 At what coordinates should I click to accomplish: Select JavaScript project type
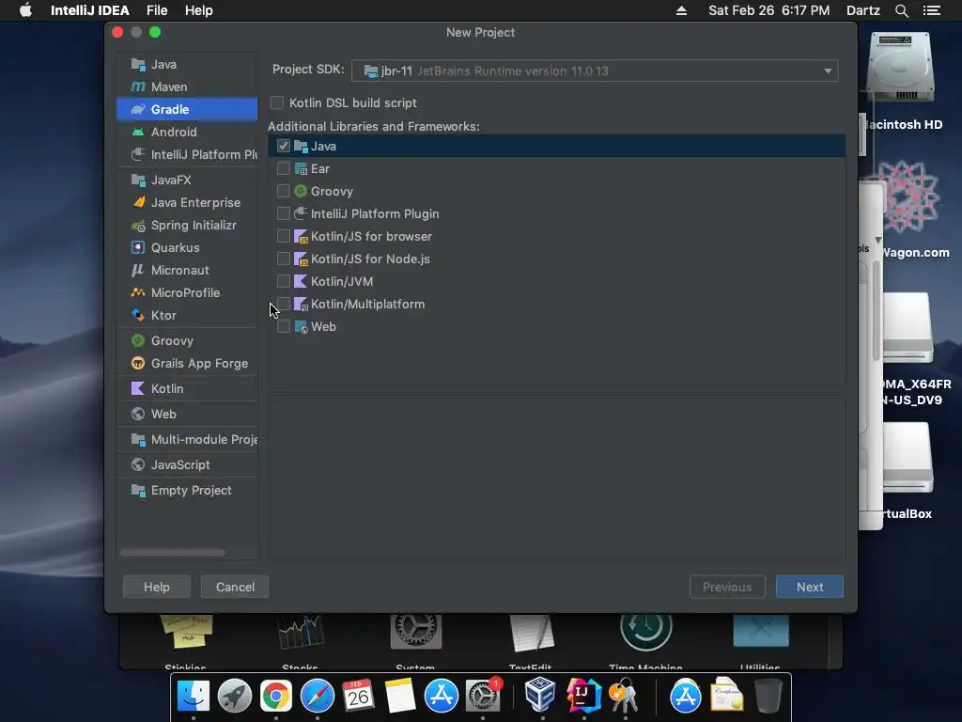coord(187,464)
